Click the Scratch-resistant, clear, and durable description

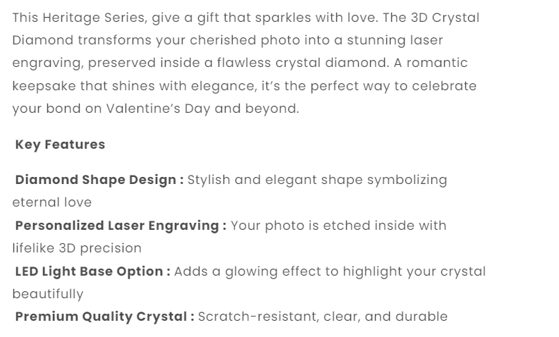pyautogui.click(x=322, y=317)
